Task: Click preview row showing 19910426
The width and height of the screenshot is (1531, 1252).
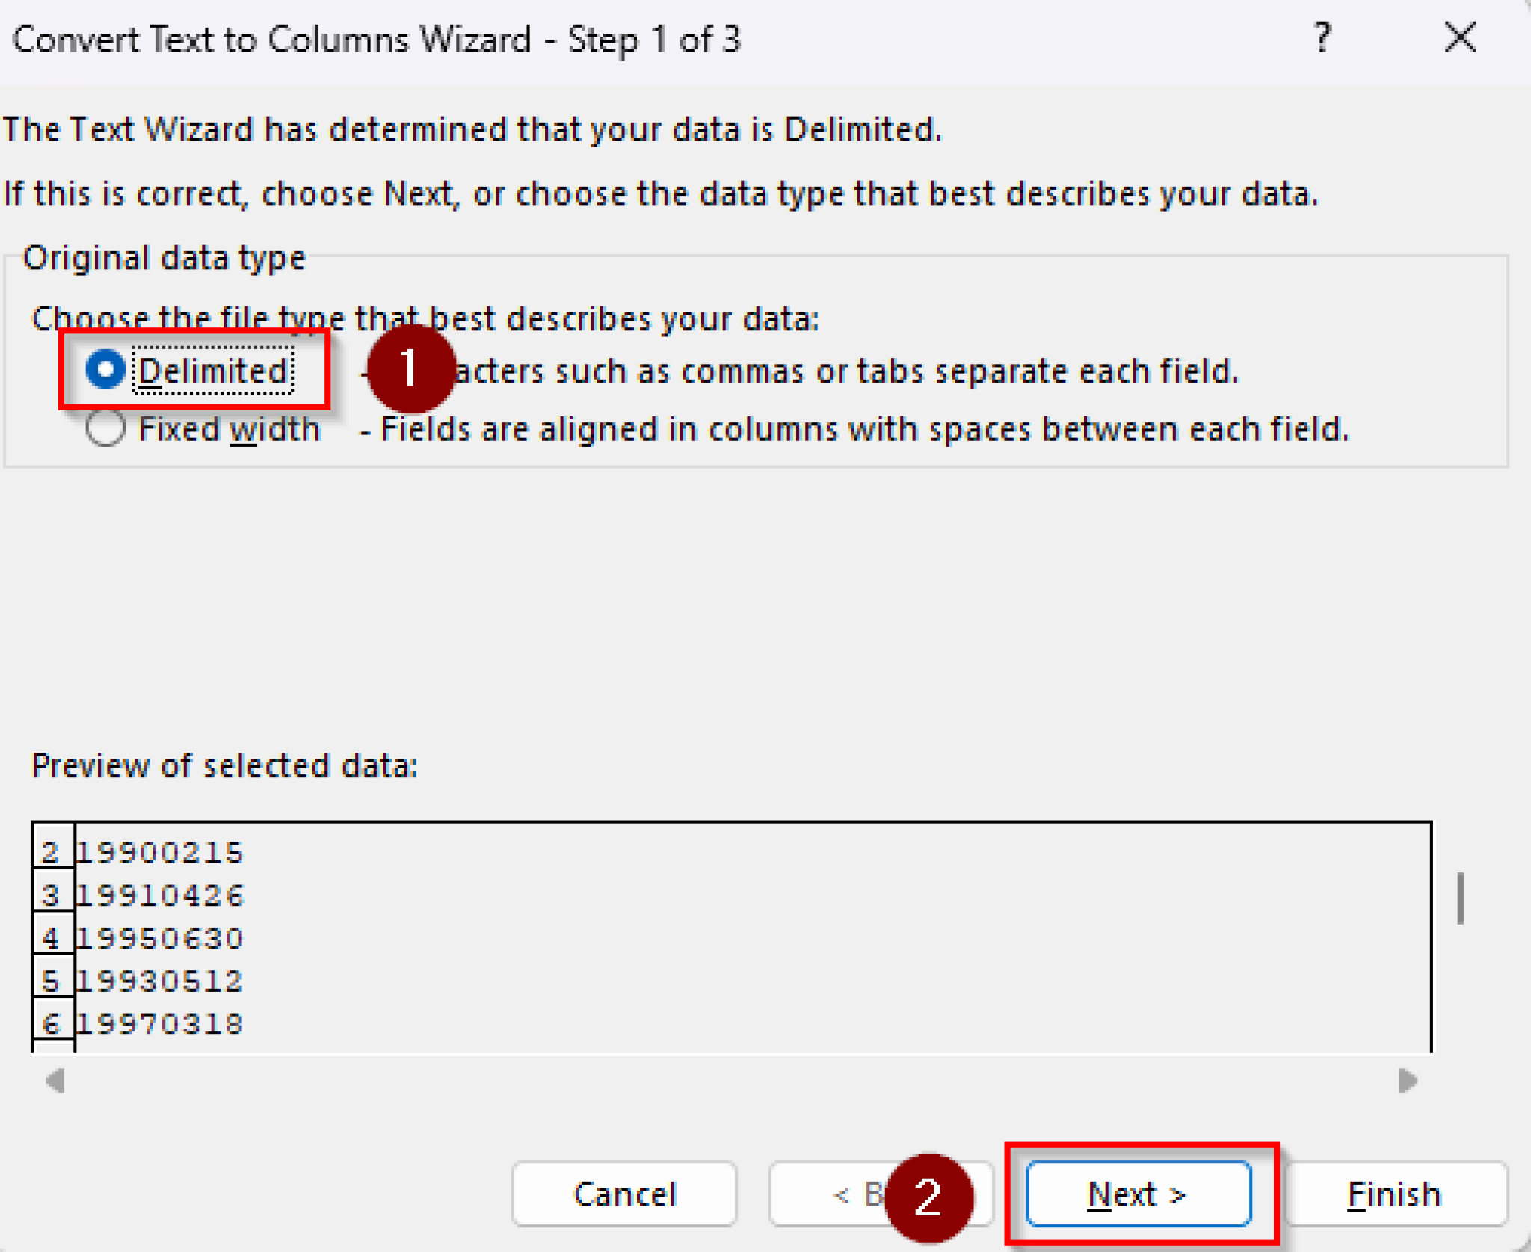Action: tap(160, 895)
